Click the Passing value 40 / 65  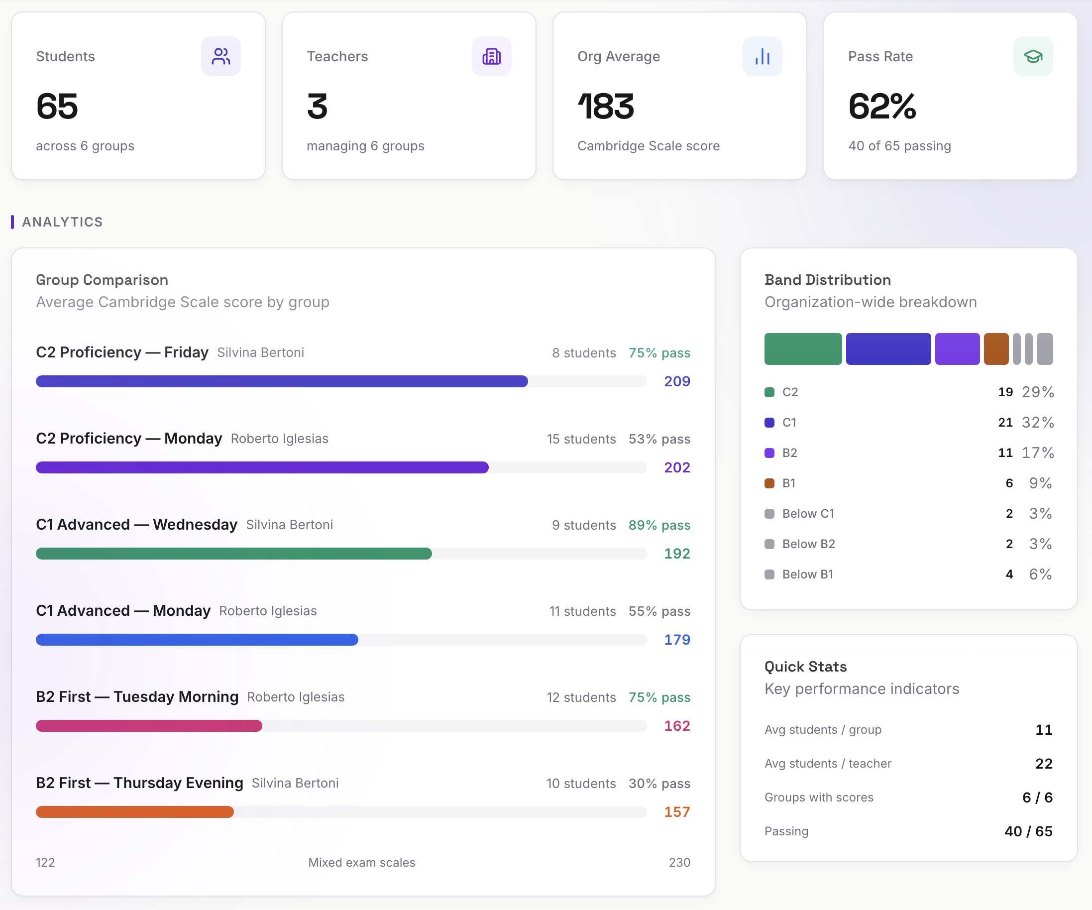click(1029, 831)
